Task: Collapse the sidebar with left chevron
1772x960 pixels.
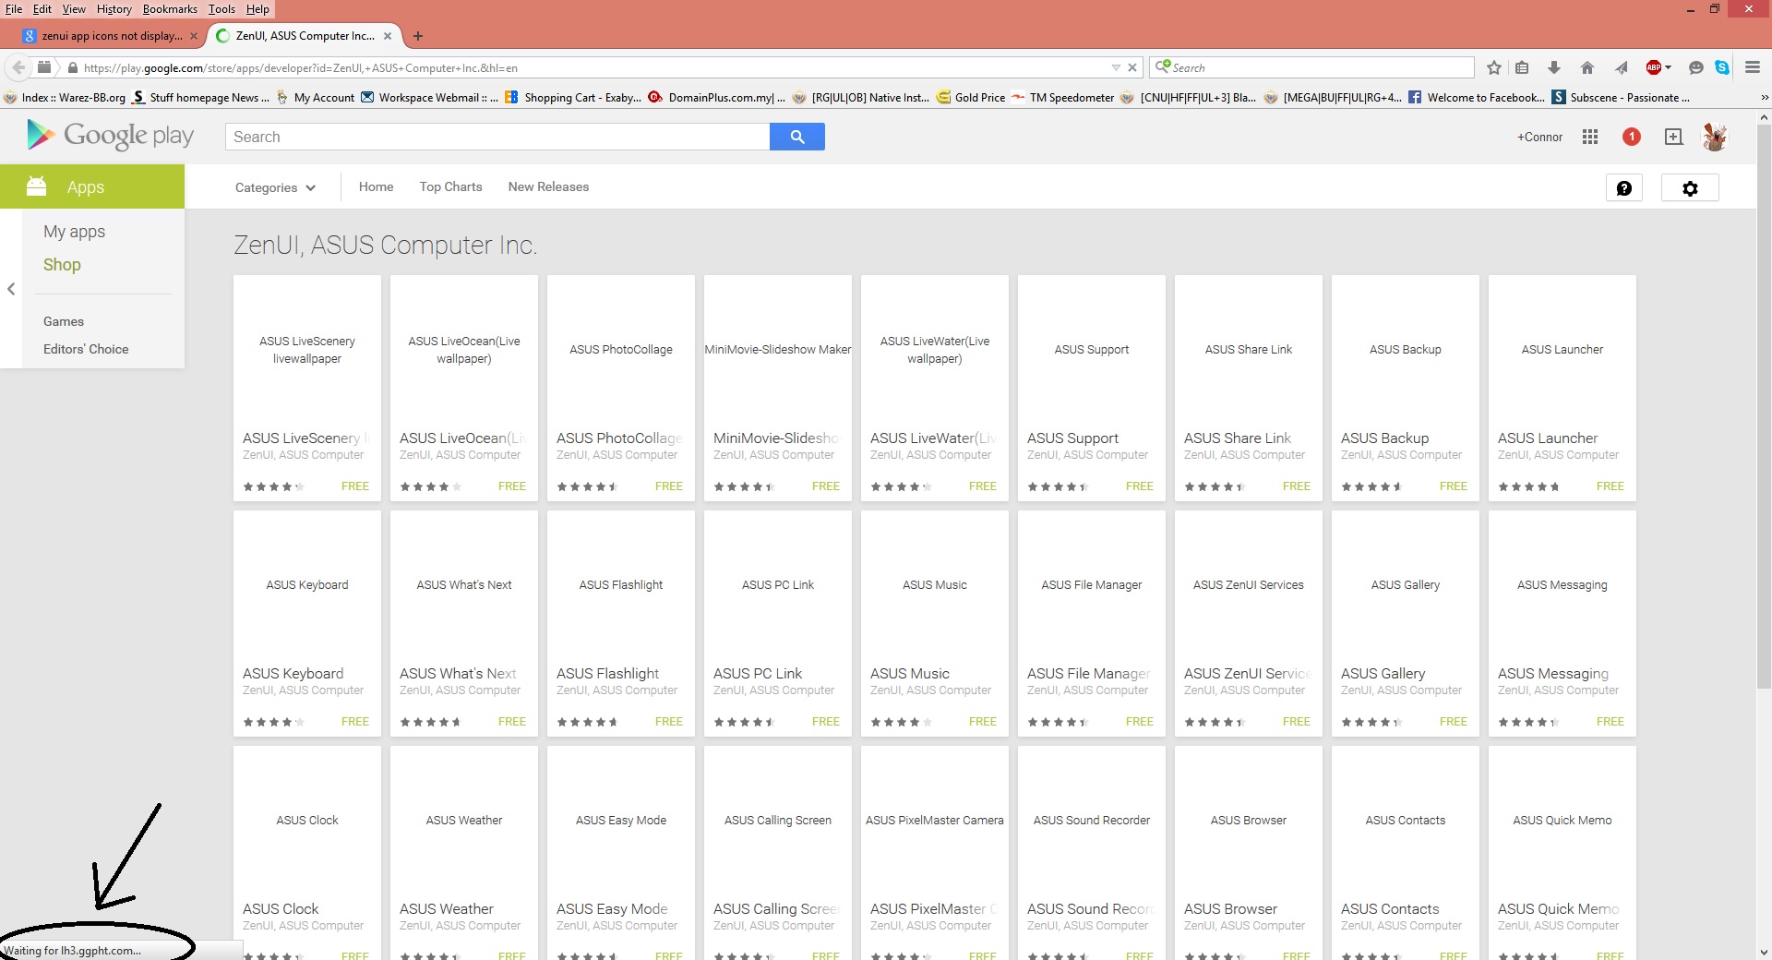Action: [x=11, y=289]
